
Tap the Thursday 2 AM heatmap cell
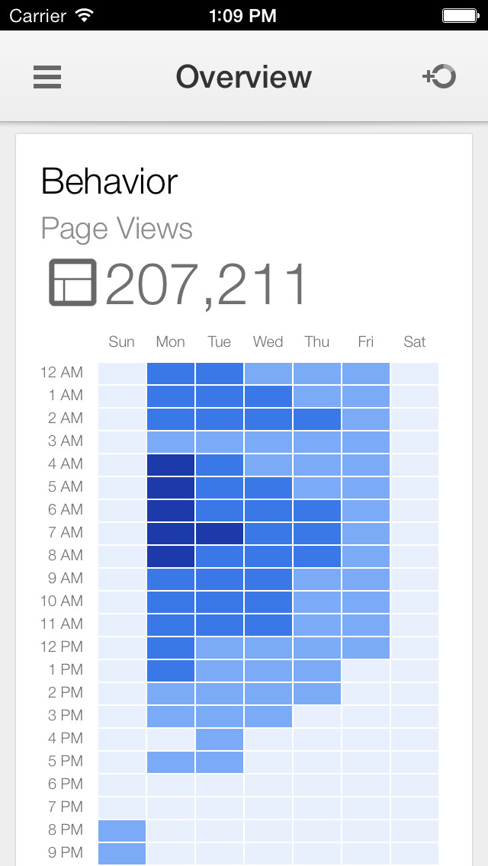tap(317, 419)
